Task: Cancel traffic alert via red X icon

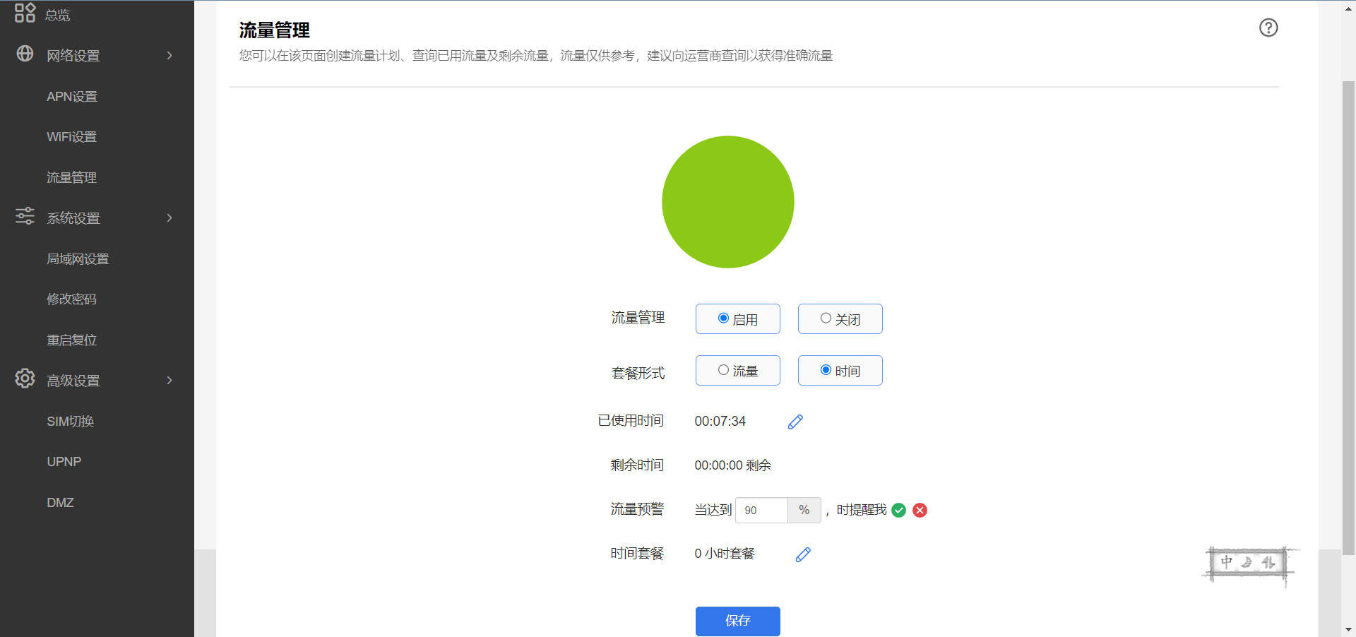Action: (x=919, y=510)
